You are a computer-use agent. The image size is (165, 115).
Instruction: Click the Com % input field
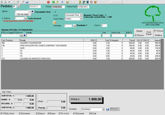[104, 26]
